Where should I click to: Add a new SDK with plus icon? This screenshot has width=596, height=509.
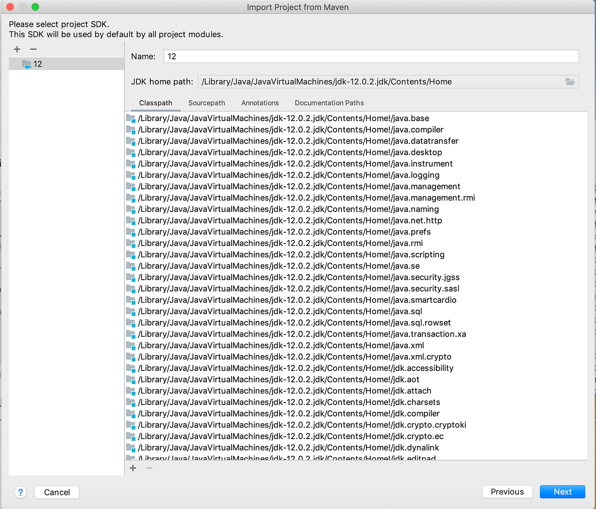coord(17,49)
